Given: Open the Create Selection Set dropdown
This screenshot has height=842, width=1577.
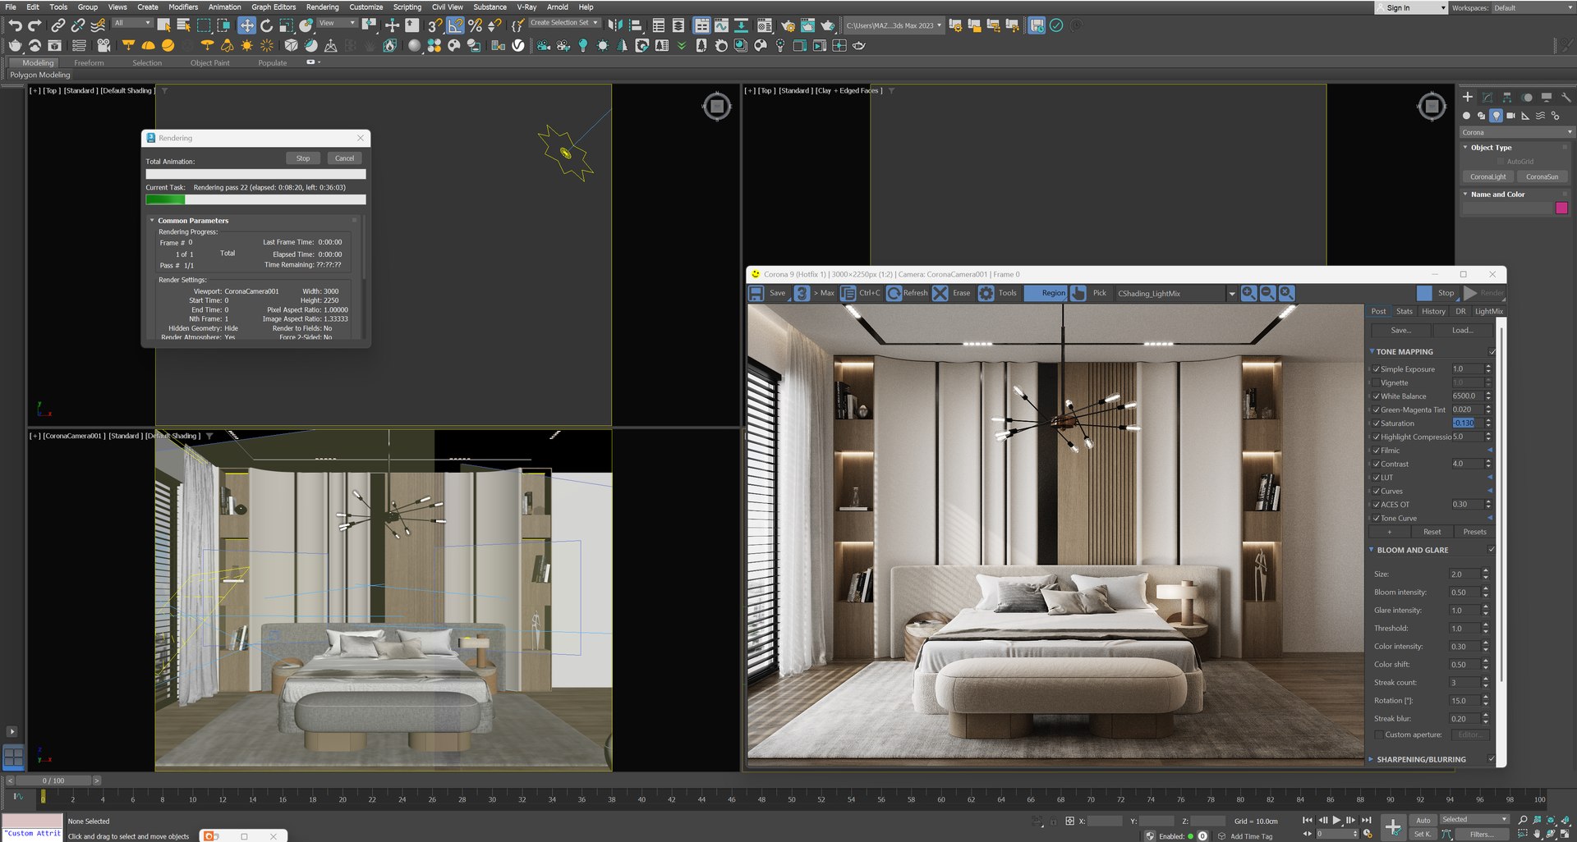Looking at the screenshot, I should pos(564,23).
